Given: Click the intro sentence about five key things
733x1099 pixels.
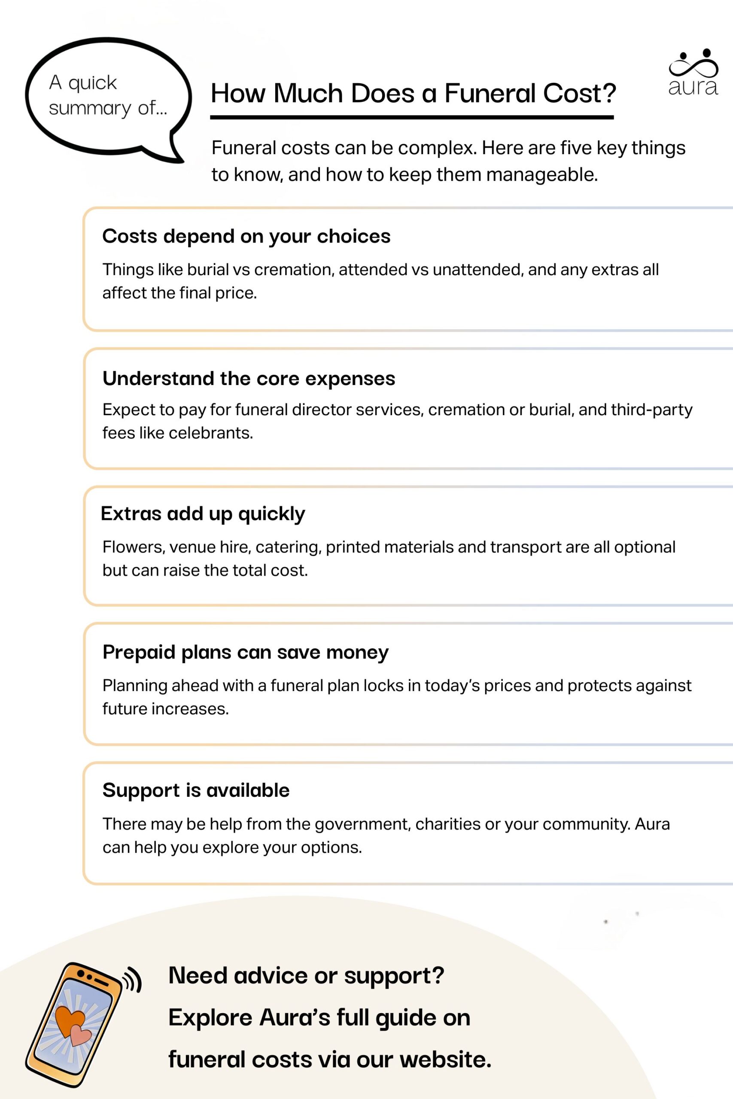Looking at the screenshot, I should point(448,161).
